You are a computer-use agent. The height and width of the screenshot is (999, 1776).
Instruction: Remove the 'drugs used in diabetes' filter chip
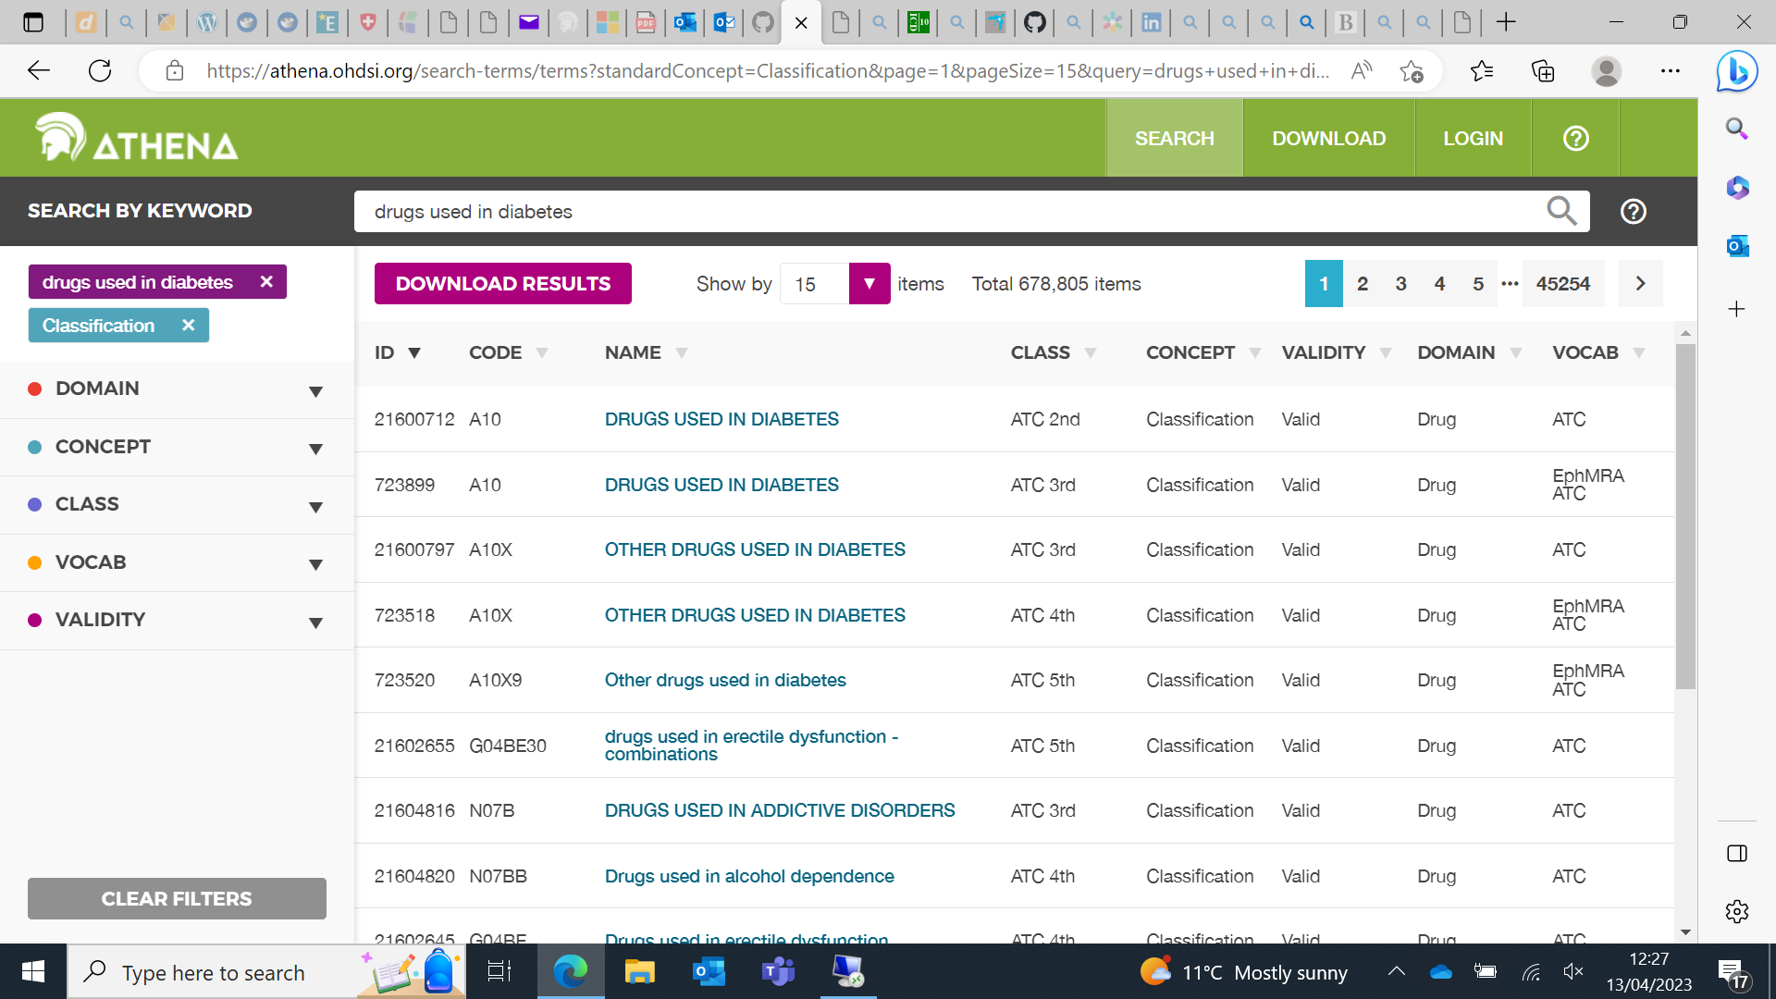coord(266,282)
